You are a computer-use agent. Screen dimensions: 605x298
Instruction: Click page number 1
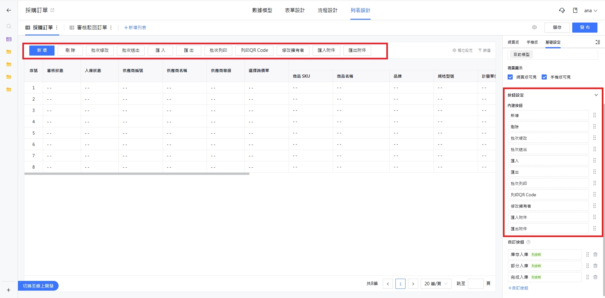point(400,284)
